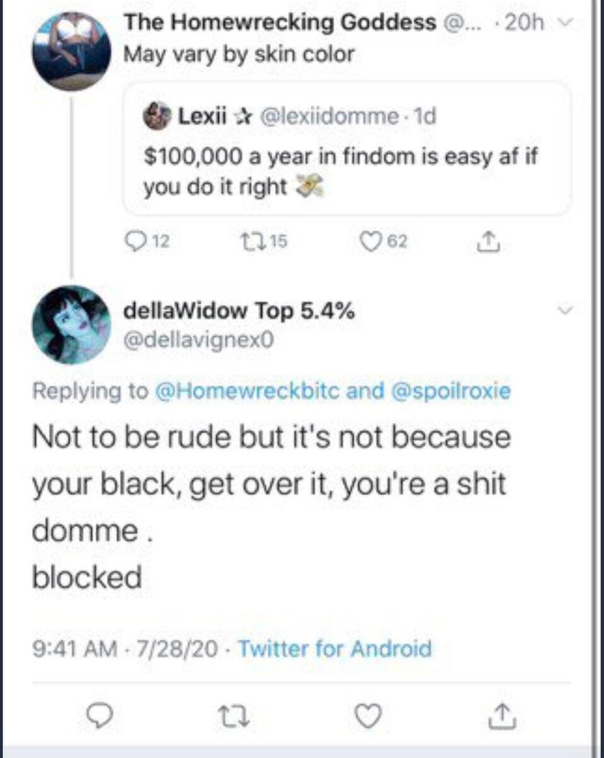Click the dellaWidow Top 5.4% display name
Image resolution: width=604 pixels, height=758 pixels.
point(240,311)
